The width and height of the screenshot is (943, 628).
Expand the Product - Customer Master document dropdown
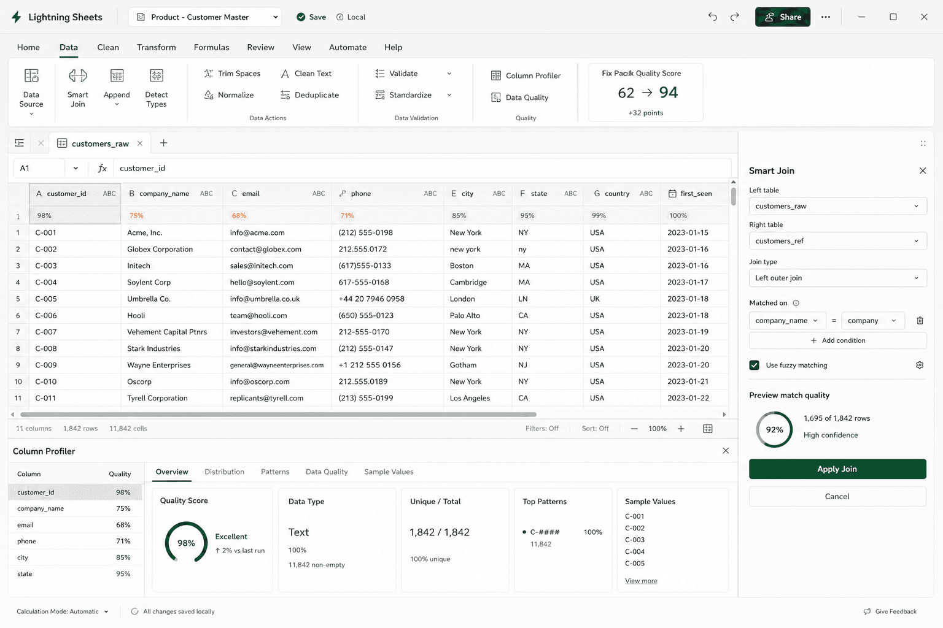205,17
